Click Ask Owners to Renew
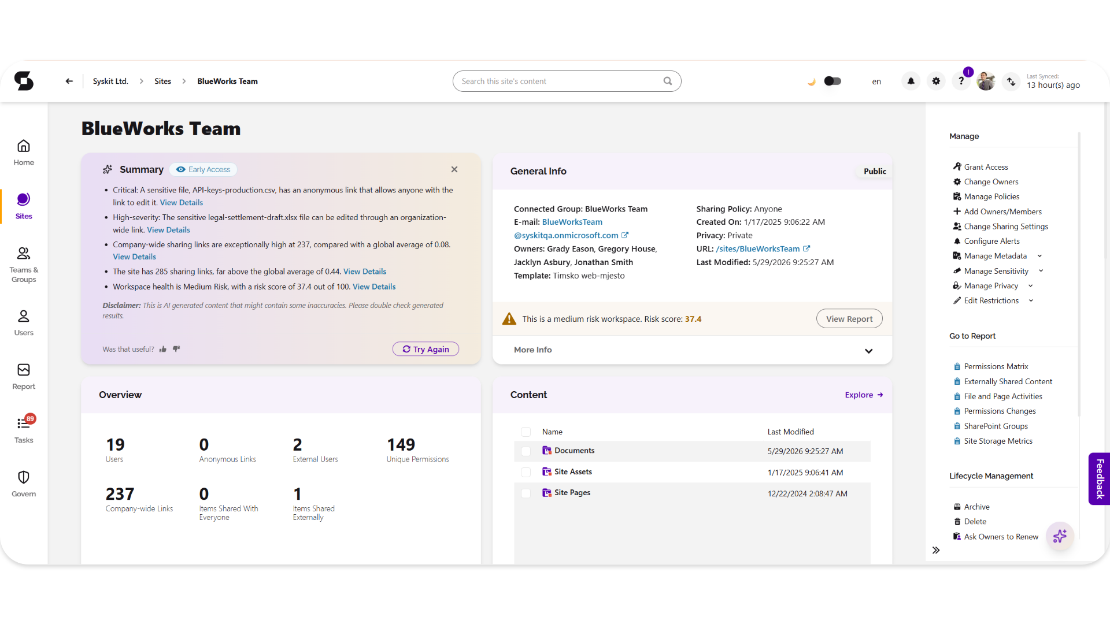 pyautogui.click(x=996, y=537)
